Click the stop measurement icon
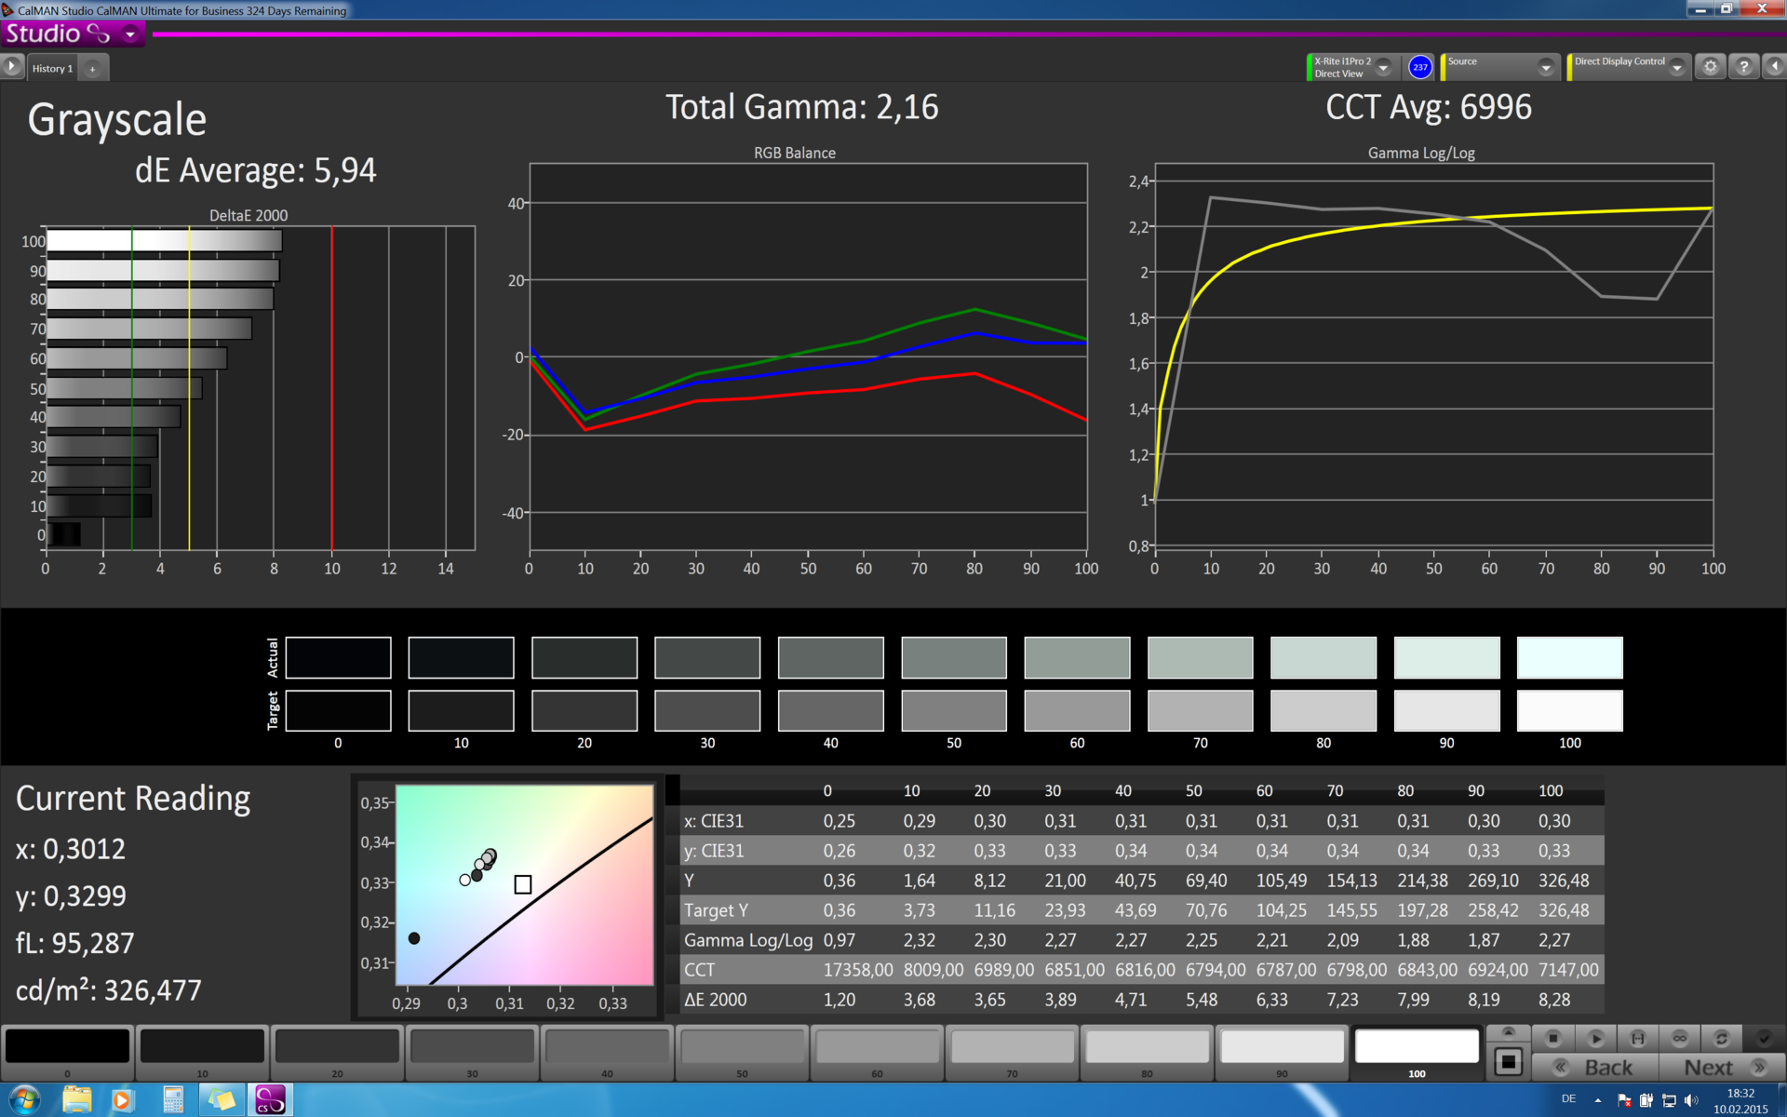This screenshot has width=1787, height=1117. pos(1552,1038)
